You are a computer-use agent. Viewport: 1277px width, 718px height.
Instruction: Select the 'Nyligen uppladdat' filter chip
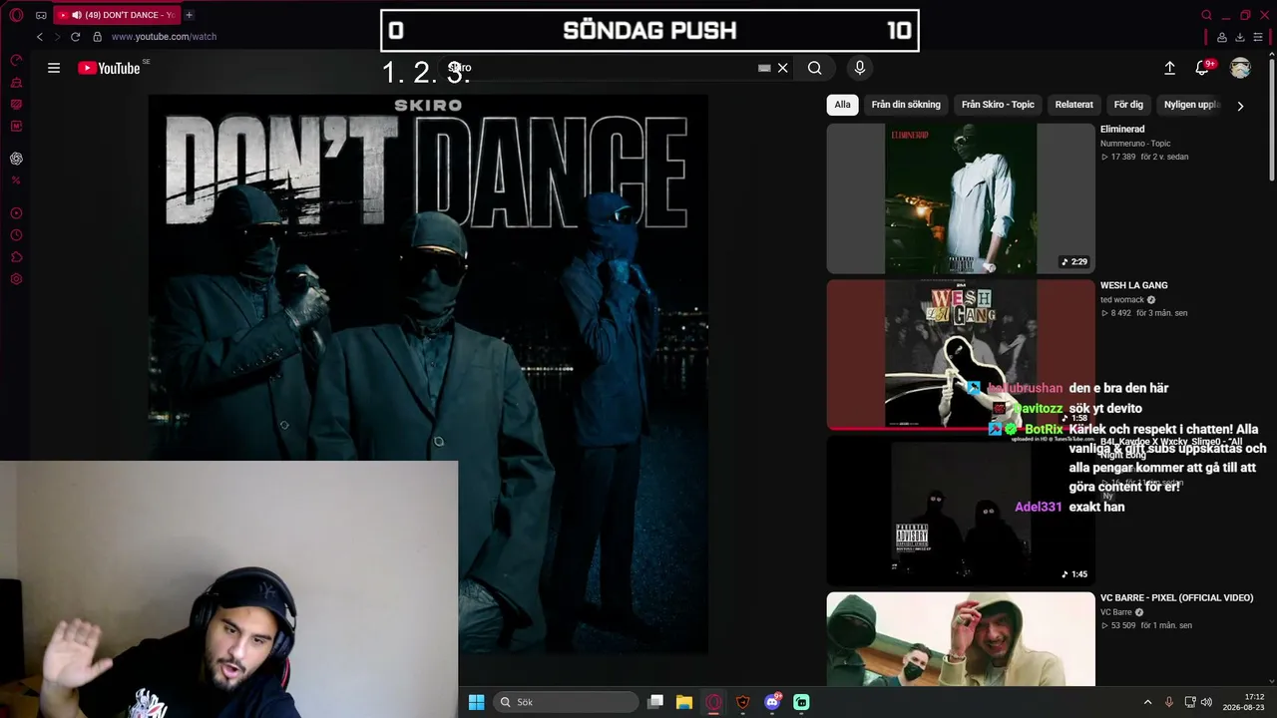(x=1191, y=105)
